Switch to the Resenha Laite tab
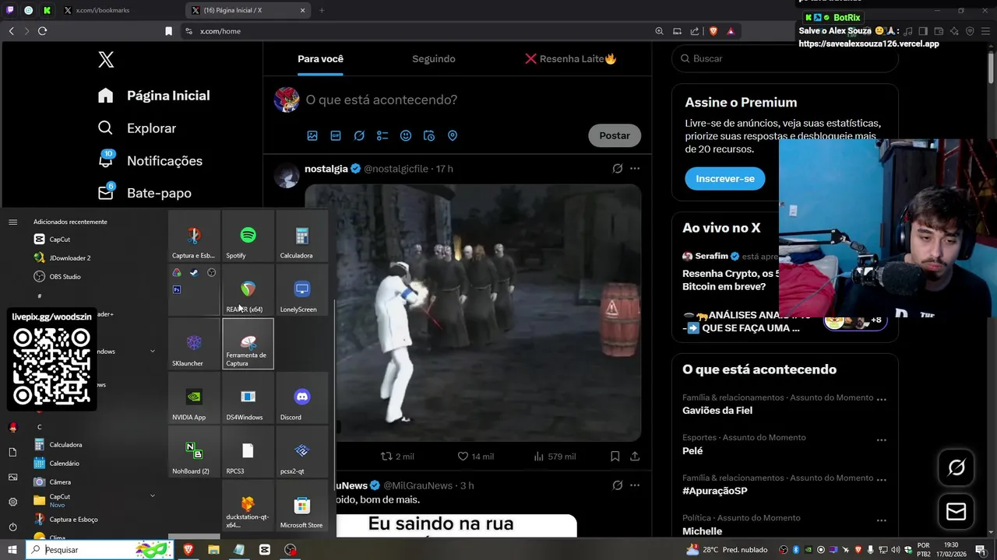This screenshot has width=997, height=560. [570, 59]
